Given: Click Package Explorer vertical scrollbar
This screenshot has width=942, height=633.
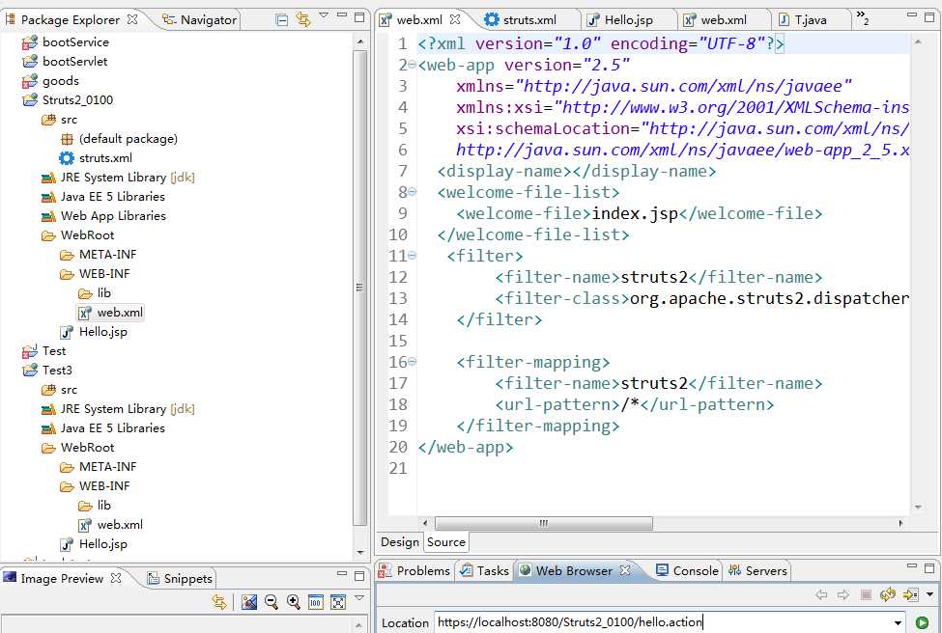Looking at the screenshot, I should pyautogui.click(x=359, y=288).
